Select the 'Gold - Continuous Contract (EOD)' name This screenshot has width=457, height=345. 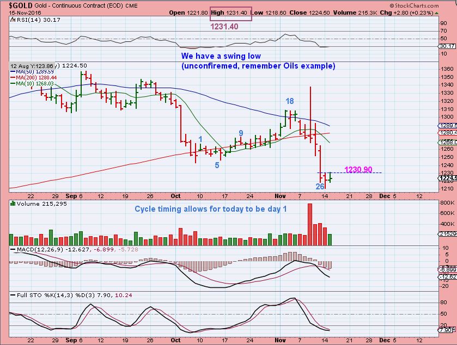[x=78, y=5]
